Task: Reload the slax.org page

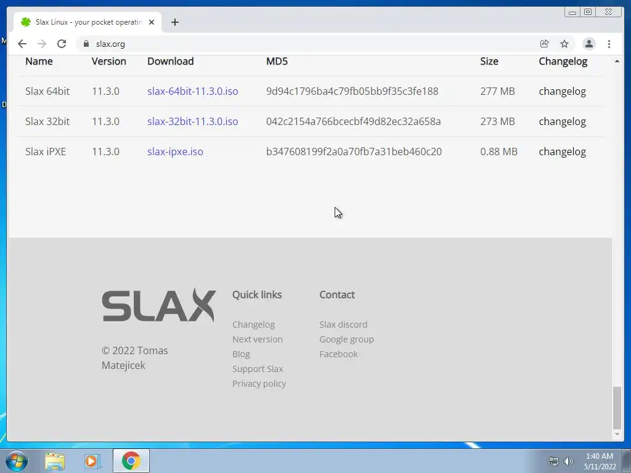Action: click(x=62, y=44)
